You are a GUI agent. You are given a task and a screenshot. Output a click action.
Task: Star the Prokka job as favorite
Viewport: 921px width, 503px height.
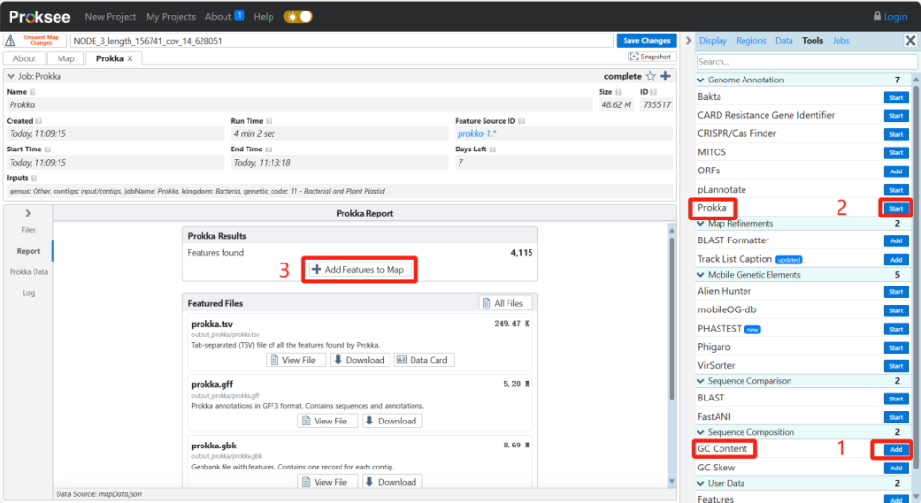point(650,77)
